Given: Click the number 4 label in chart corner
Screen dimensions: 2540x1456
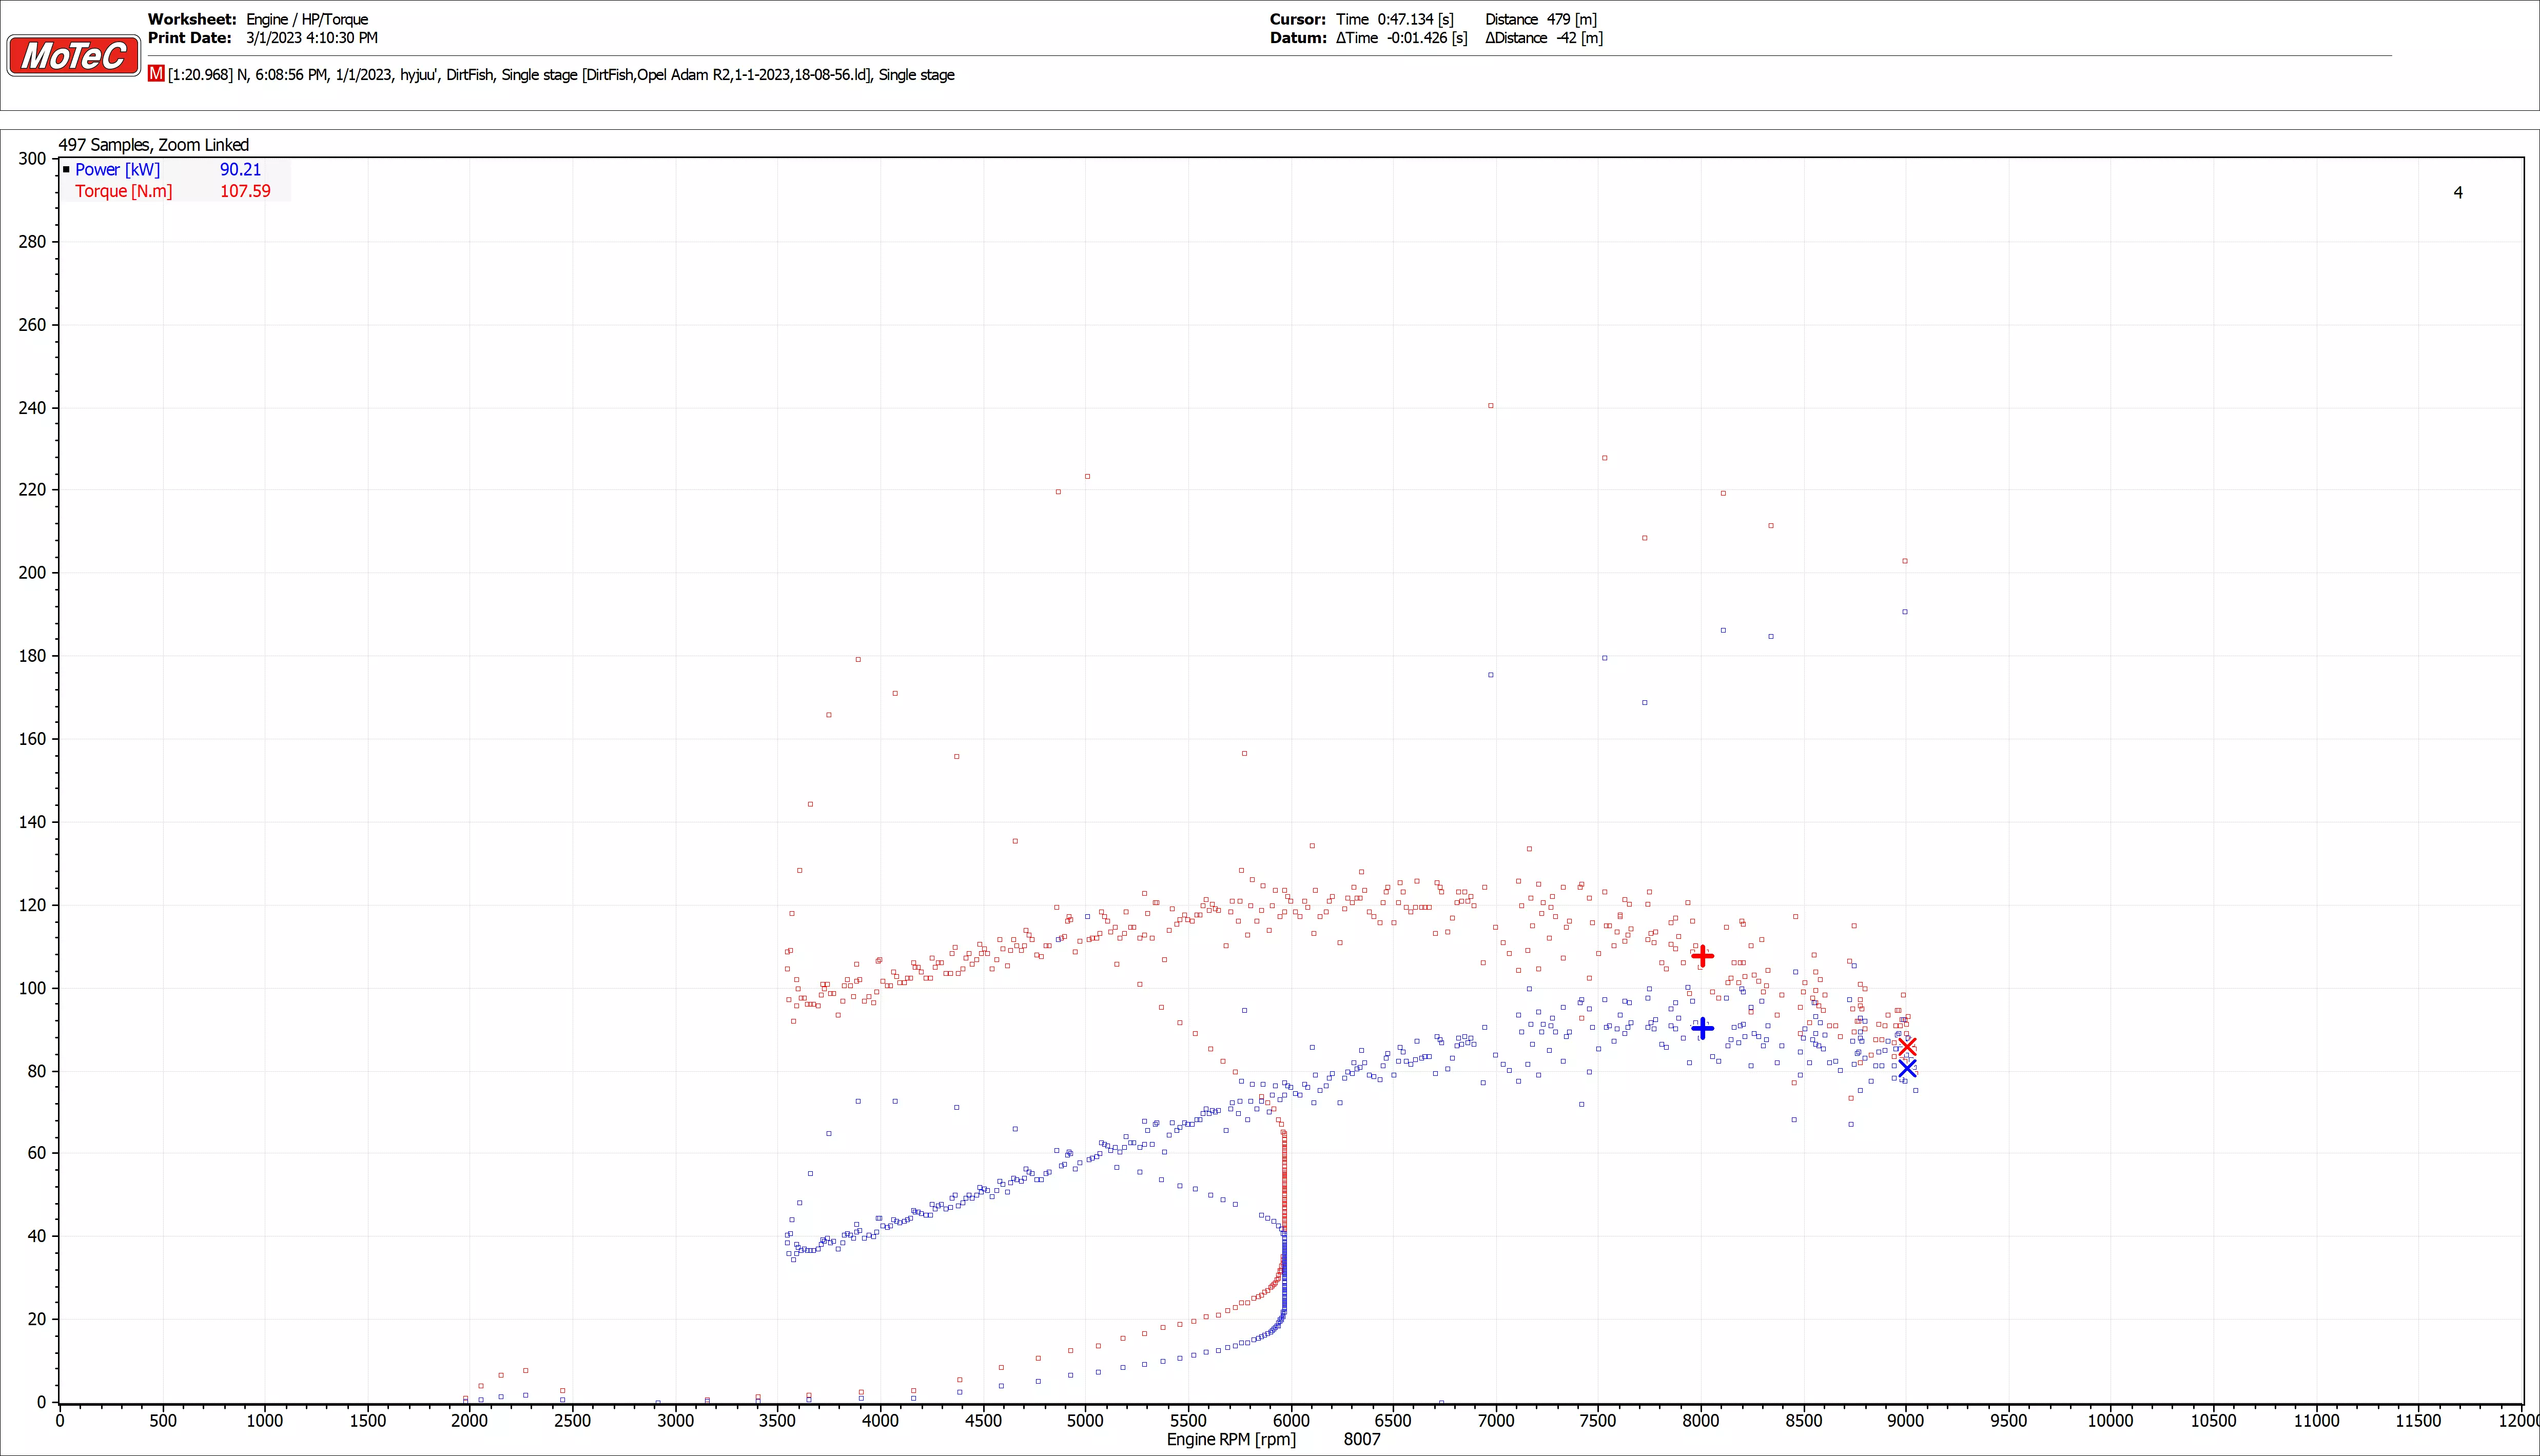Looking at the screenshot, I should click(x=2458, y=193).
